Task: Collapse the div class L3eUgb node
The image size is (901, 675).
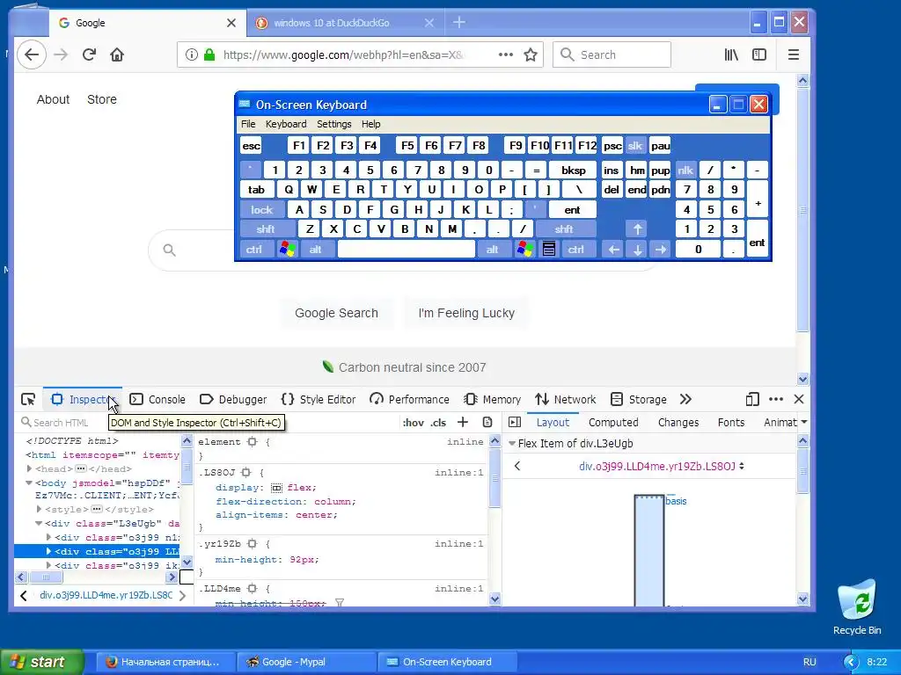Action: click(39, 524)
